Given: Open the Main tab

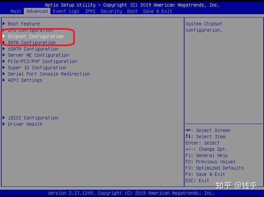Looking at the screenshot, I should [16, 11].
